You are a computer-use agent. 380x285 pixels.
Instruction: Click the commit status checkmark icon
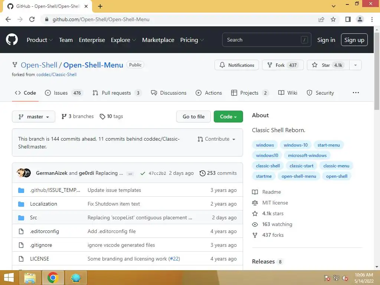(143, 173)
